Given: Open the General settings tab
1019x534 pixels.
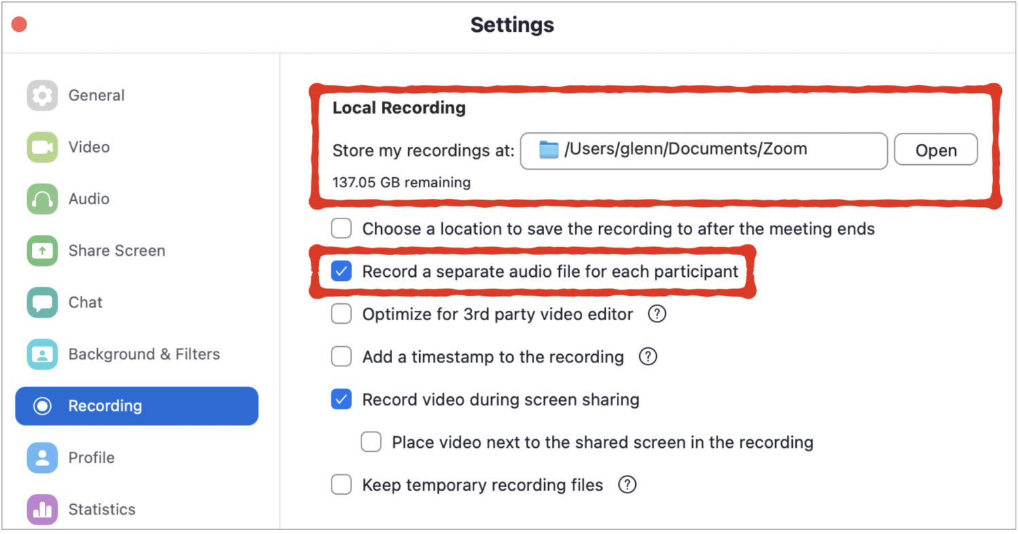Looking at the screenshot, I should [137, 96].
